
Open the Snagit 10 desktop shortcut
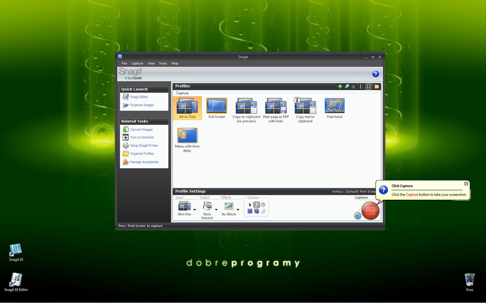(x=16, y=252)
